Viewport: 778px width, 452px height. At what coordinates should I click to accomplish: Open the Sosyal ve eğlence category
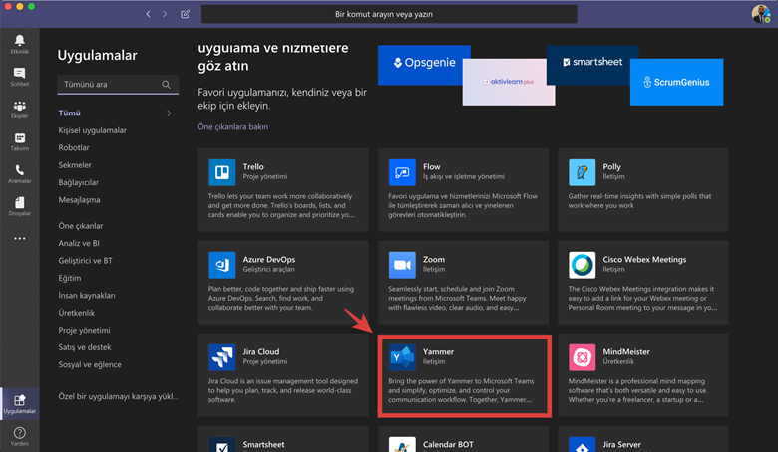click(90, 364)
